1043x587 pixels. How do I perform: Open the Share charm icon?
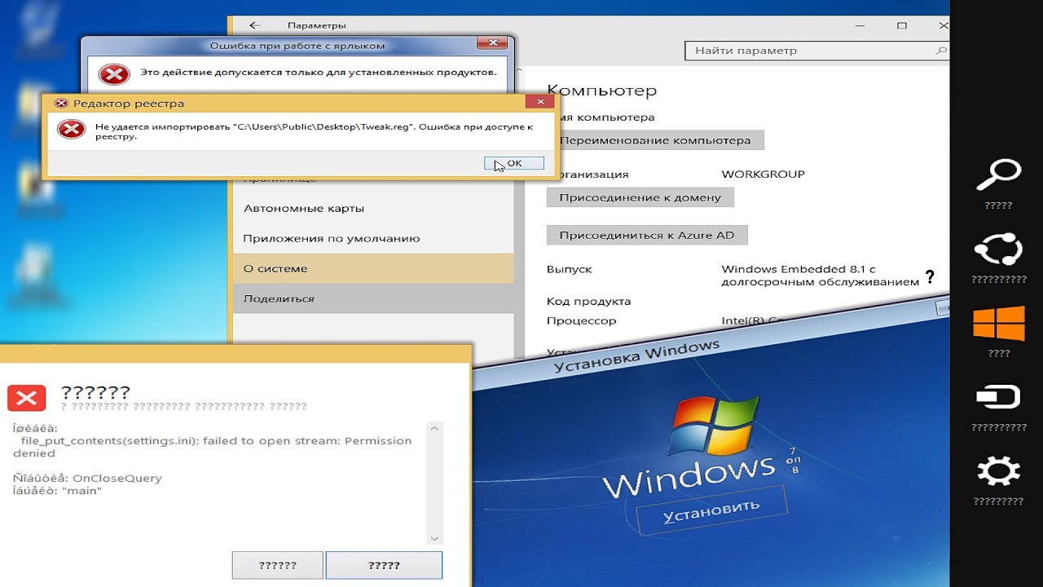tap(998, 249)
